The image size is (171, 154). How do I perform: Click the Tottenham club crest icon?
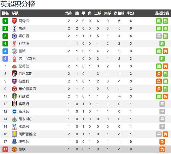(x=14, y=28)
